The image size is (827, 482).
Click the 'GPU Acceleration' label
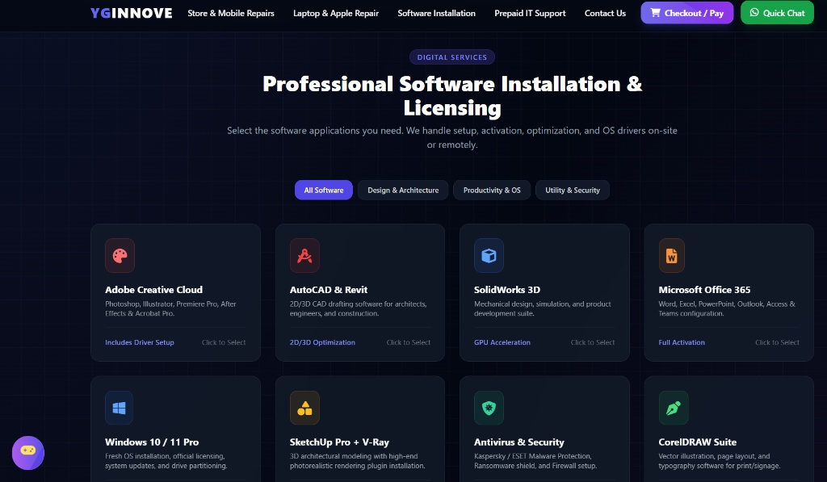(502, 342)
